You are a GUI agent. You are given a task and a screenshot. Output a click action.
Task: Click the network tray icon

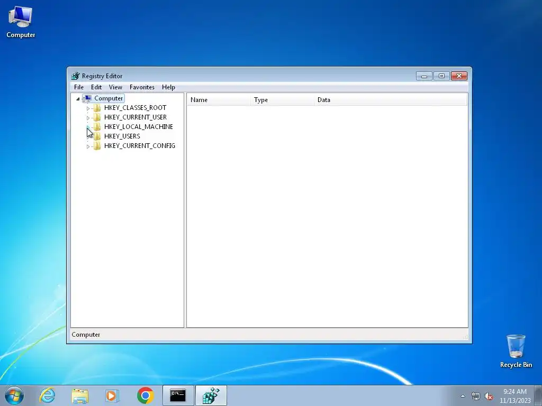(476, 396)
